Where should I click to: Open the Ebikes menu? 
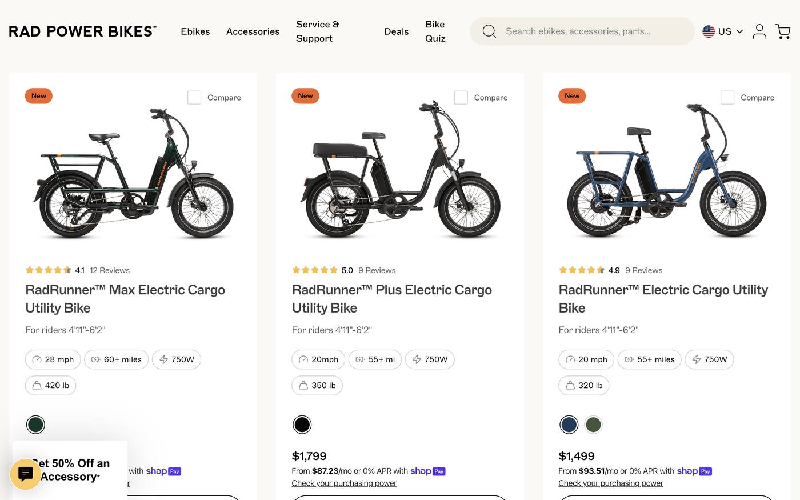[x=195, y=31]
